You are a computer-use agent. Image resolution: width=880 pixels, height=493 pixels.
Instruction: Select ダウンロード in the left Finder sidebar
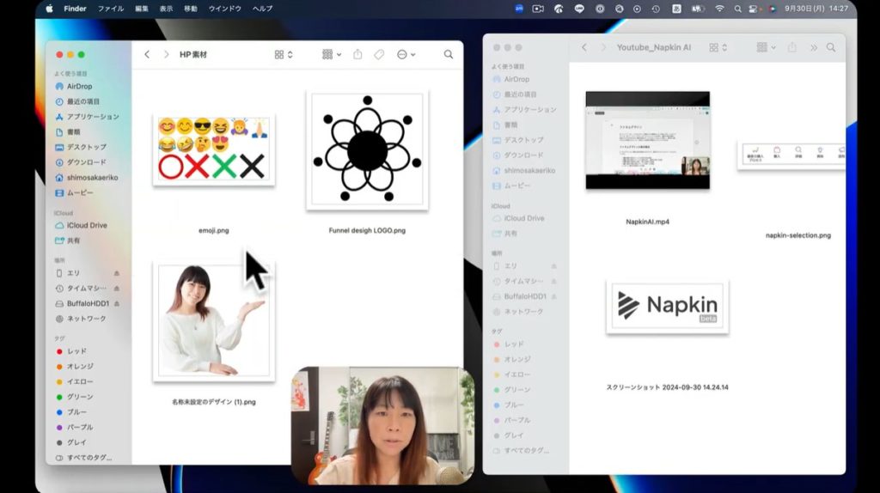click(x=86, y=162)
